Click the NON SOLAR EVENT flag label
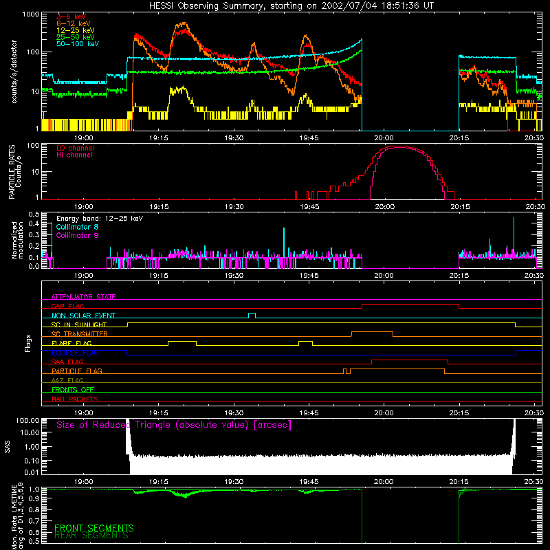This screenshot has height=550, width=550. tap(83, 316)
